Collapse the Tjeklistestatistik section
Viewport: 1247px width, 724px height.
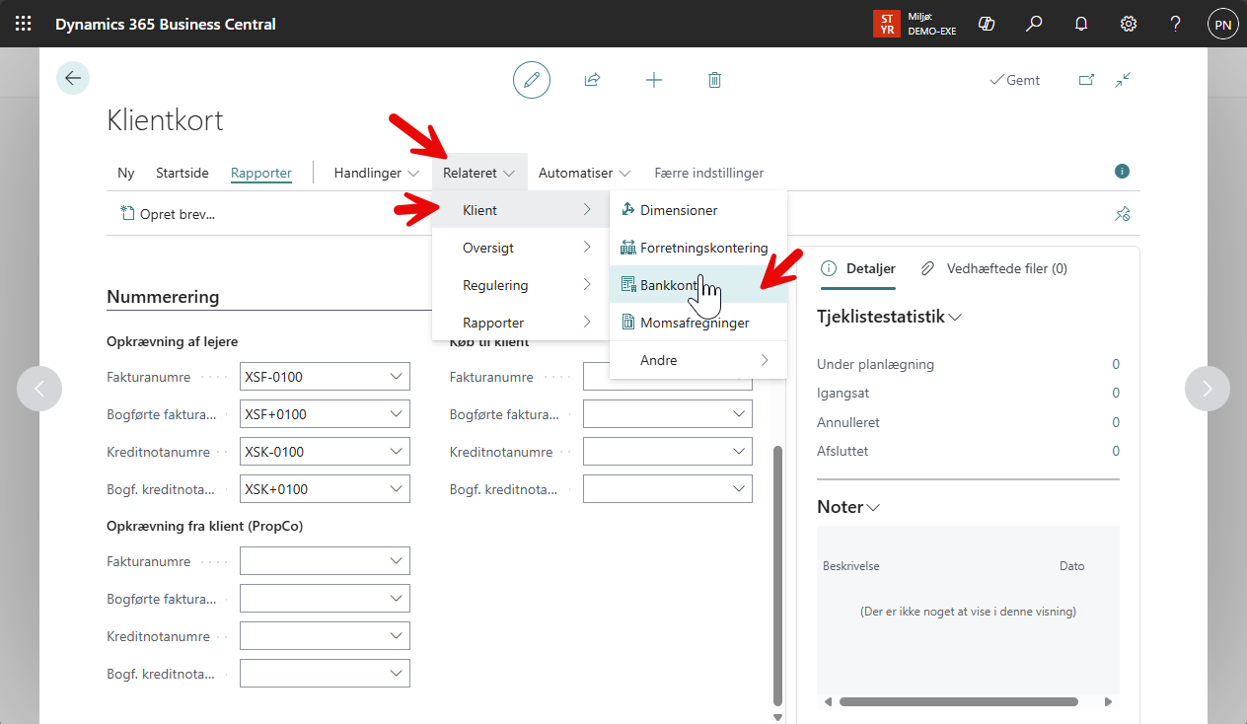(x=890, y=317)
